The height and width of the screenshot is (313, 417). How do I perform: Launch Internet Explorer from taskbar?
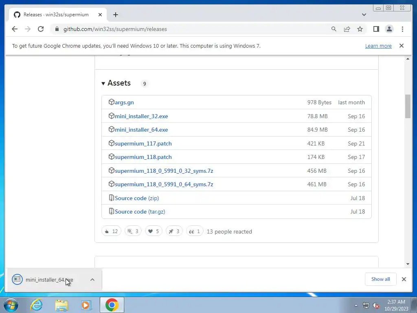[x=36, y=305]
